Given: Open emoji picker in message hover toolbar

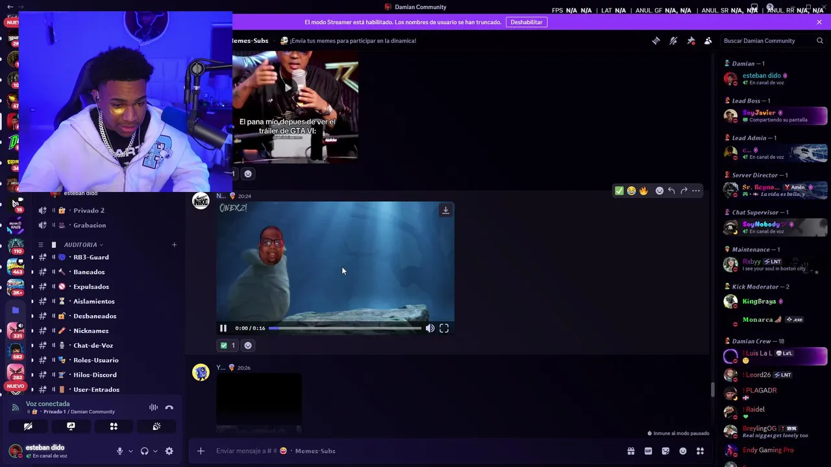Looking at the screenshot, I should [x=660, y=191].
